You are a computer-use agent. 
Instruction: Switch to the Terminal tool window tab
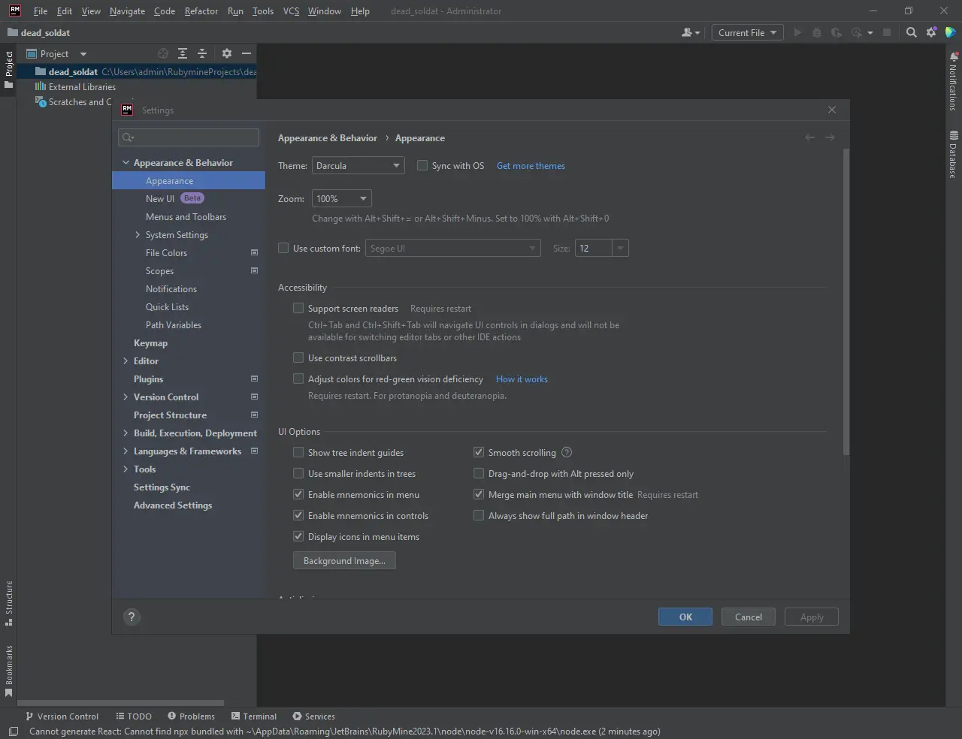click(x=253, y=716)
